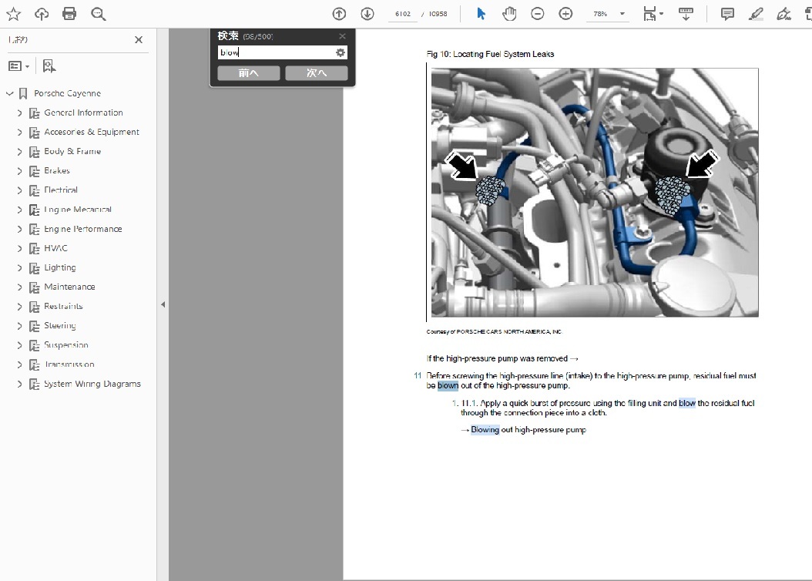
Task: Activate the hand pan tool
Action: pyautogui.click(x=509, y=14)
